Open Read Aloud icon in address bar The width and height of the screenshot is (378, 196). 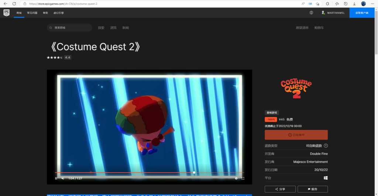coord(303,4)
